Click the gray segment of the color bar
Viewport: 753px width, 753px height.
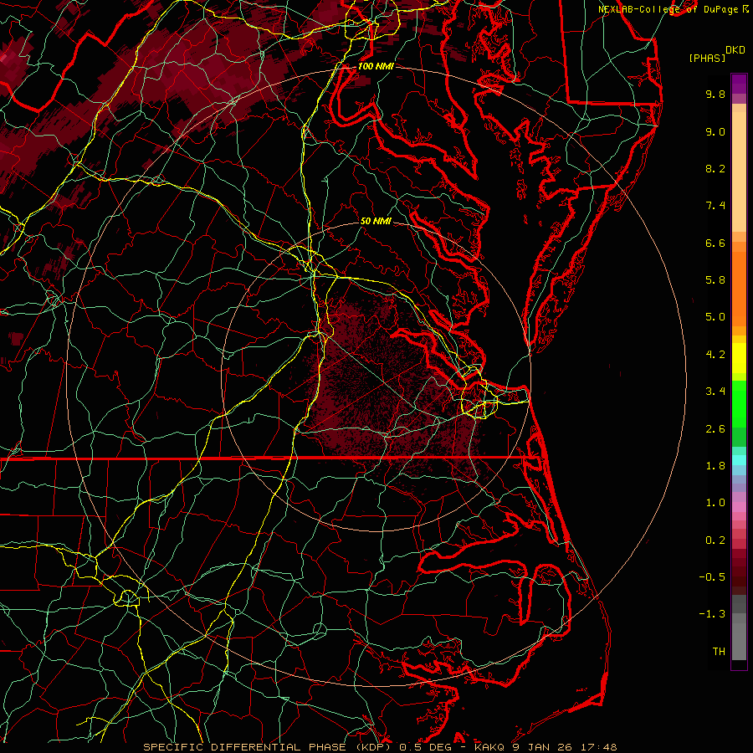(739, 627)
